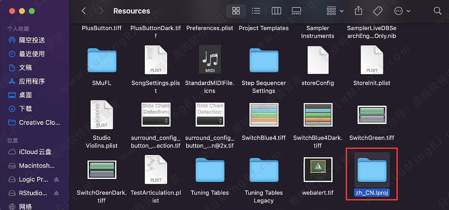
Task: Select the SwitchBlue4.tiff thumbnail
Action: point(263,115)
